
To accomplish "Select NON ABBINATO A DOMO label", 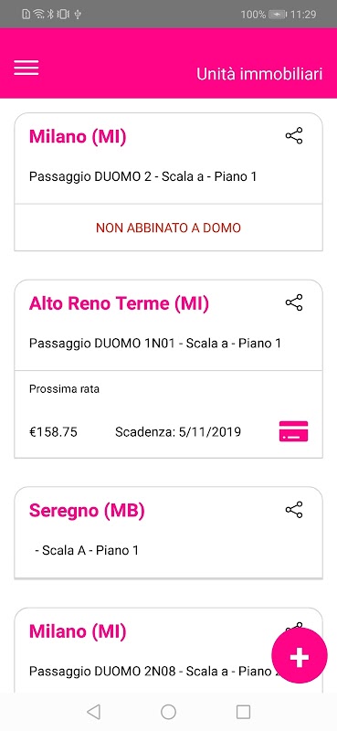I will [x=168, y=228].
